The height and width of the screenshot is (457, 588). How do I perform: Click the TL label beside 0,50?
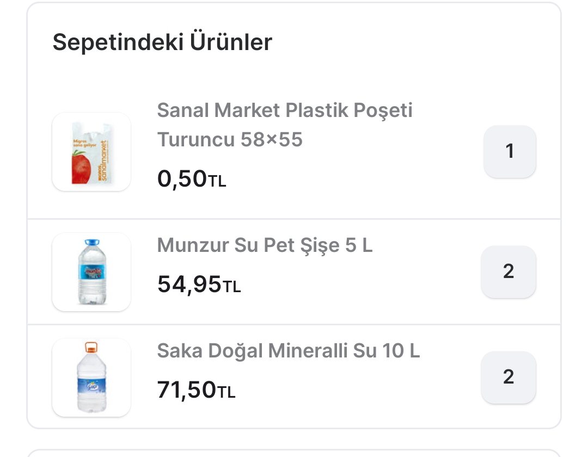coord(217,182)
